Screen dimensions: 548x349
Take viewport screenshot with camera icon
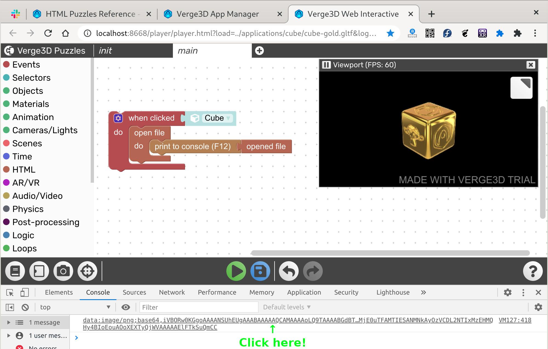click(x=63, y=271)
